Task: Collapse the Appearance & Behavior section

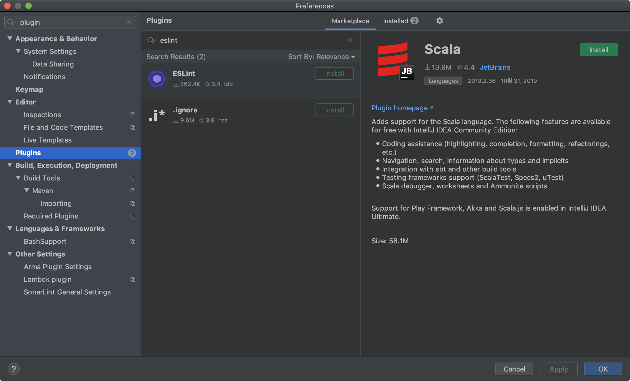Action: (x=10, y=39)
